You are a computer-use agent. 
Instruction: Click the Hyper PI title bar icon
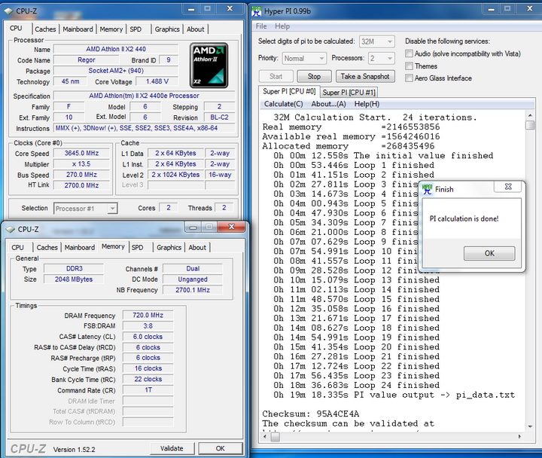257,11
